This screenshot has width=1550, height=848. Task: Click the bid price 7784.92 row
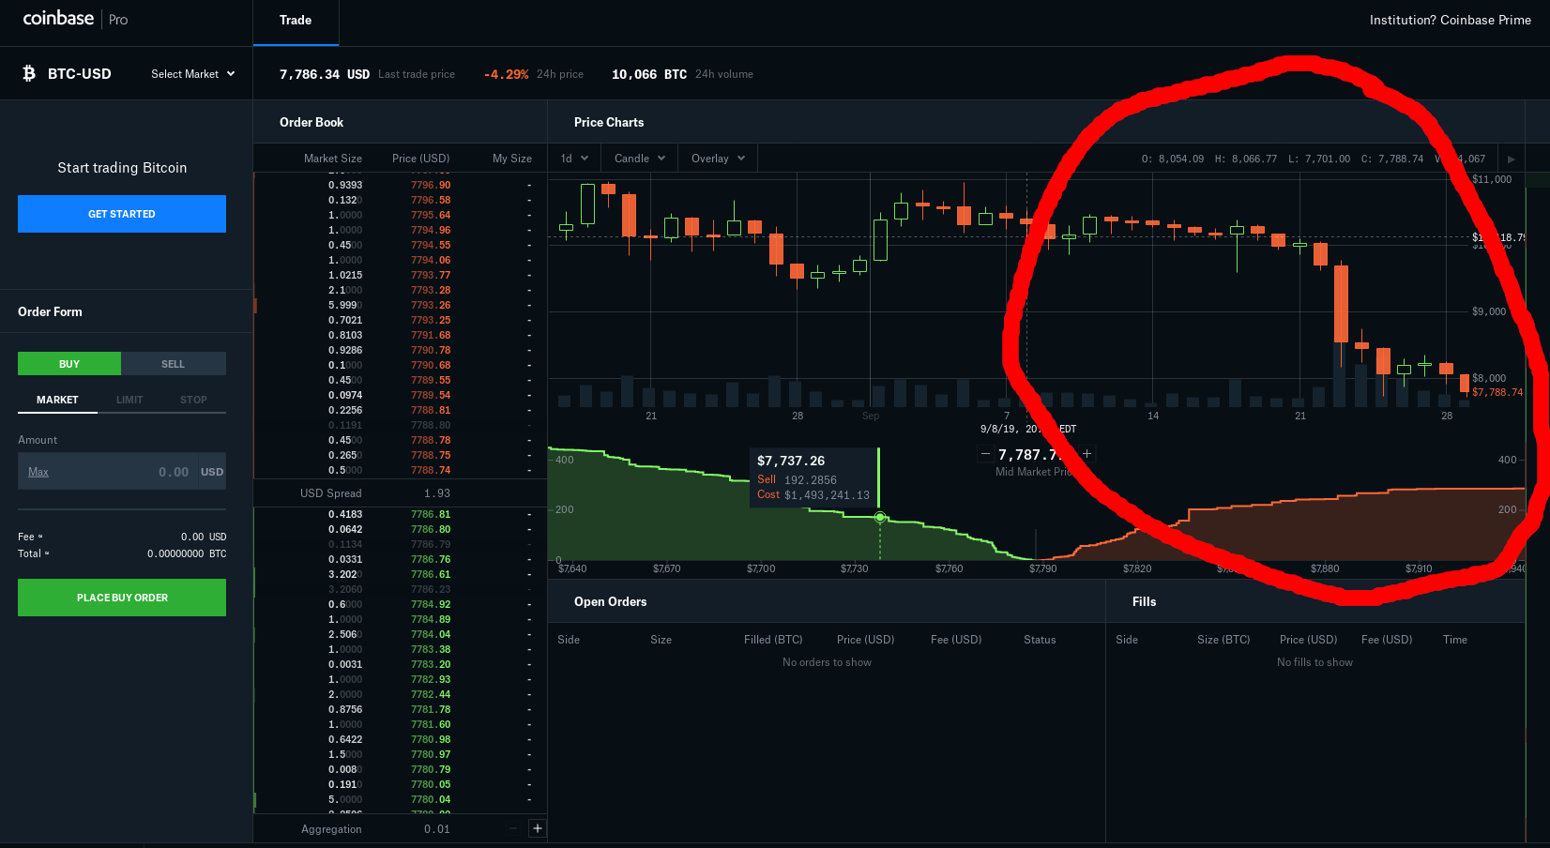pyautogui.click(x=401, y=604)
